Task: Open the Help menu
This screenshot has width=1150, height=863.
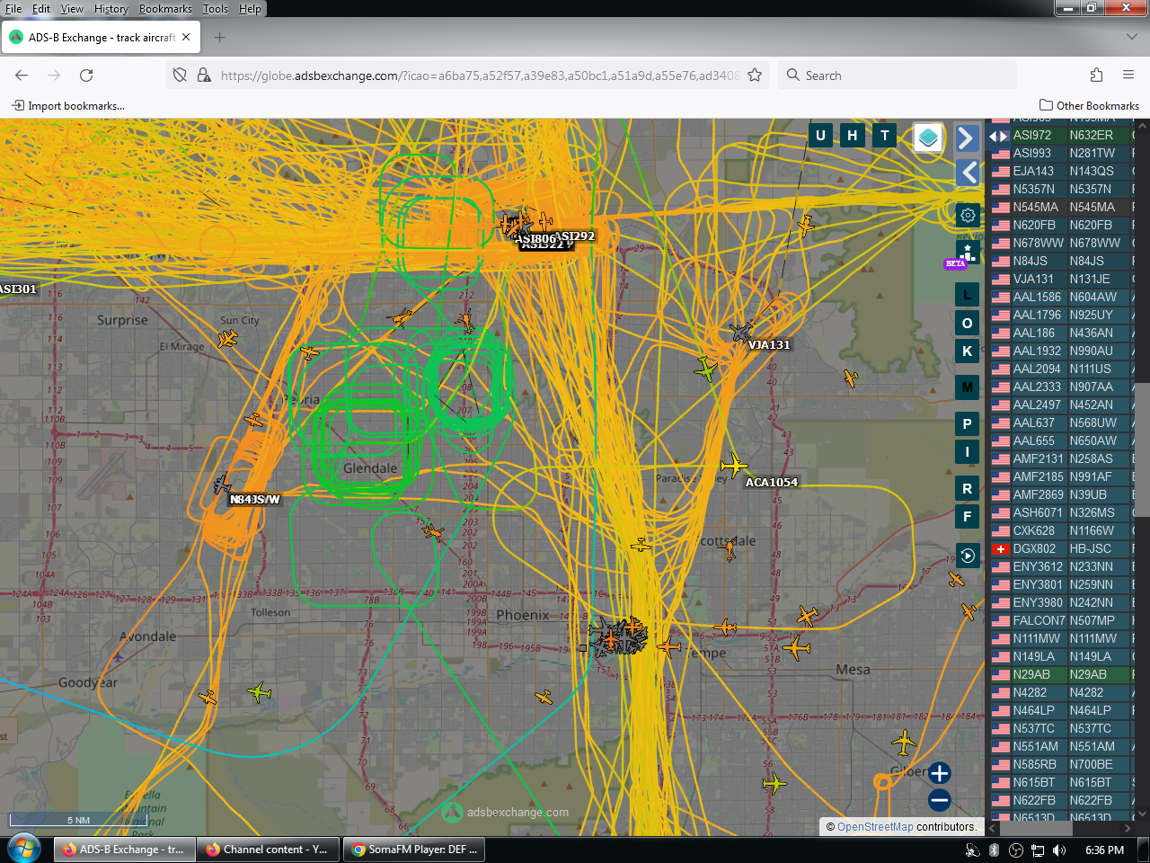Action: coord(250,9)
